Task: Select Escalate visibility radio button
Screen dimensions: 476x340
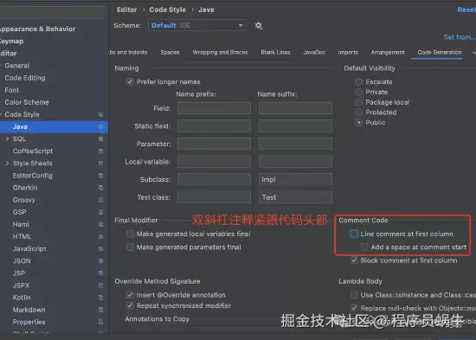Action: 359,81
